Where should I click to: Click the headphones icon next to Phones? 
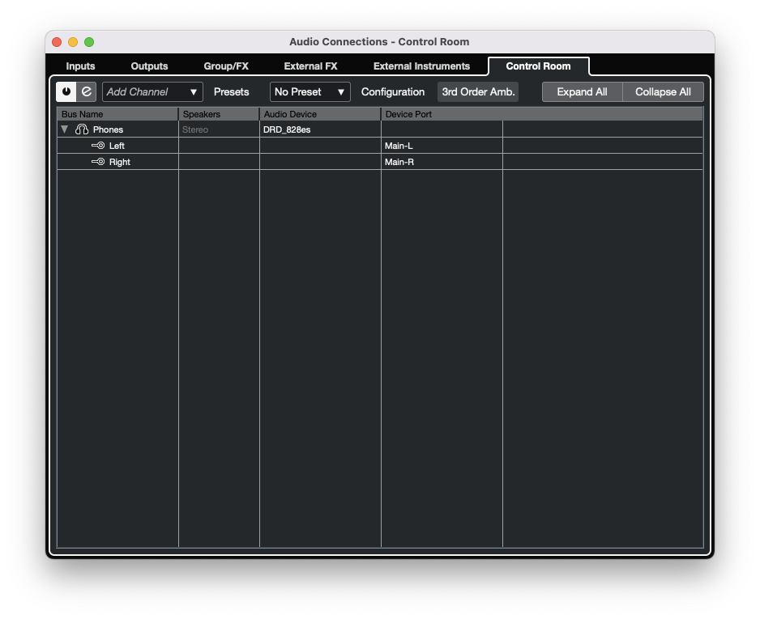click(x=82, y=129)
